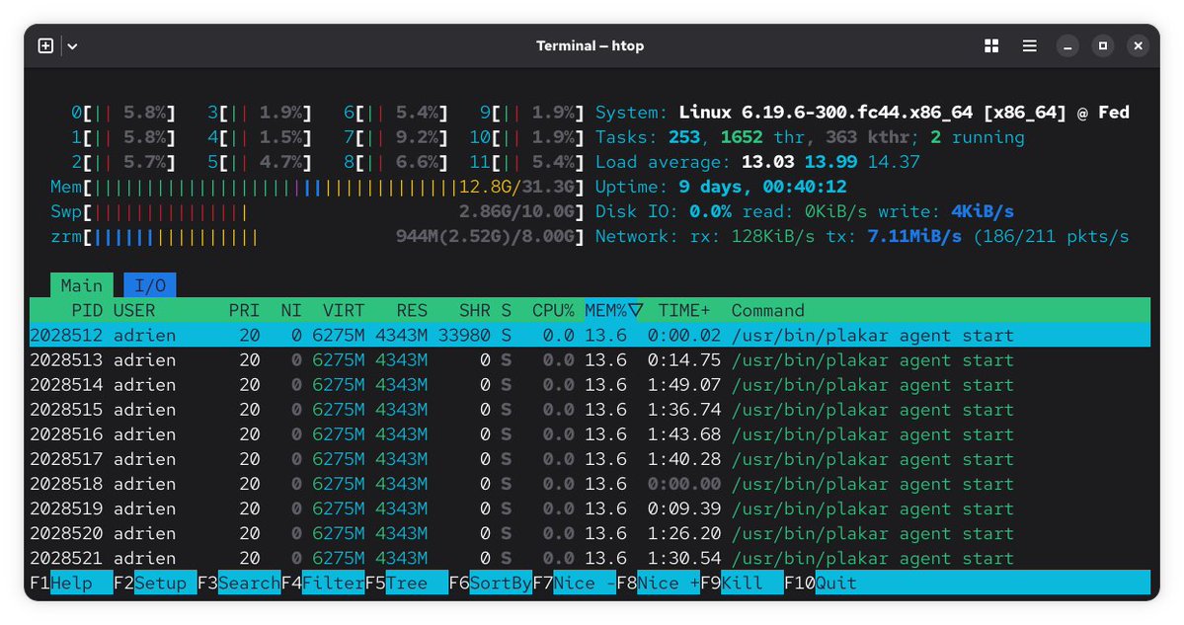The height and width of the screenshot is (625, 1184).
Task: Sort by the SHR column header
Action: click(x=474, y=310)
